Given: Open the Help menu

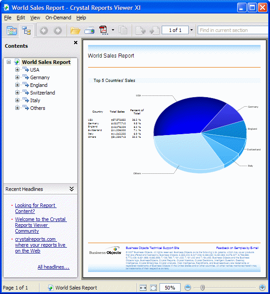Looking at the screenshot, I should tap(81, 18).
